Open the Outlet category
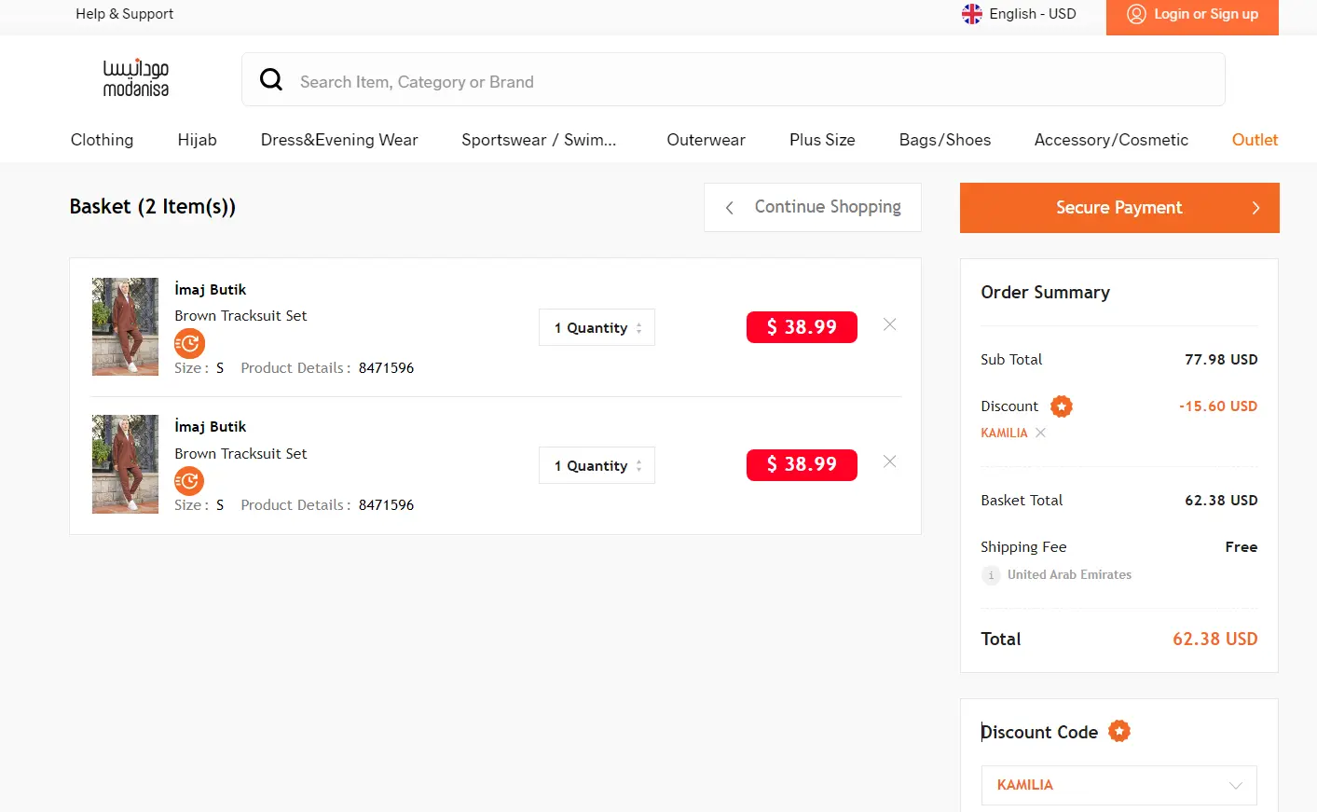The height and width of the screenshot is (812, 1317). coord(1255,140)
